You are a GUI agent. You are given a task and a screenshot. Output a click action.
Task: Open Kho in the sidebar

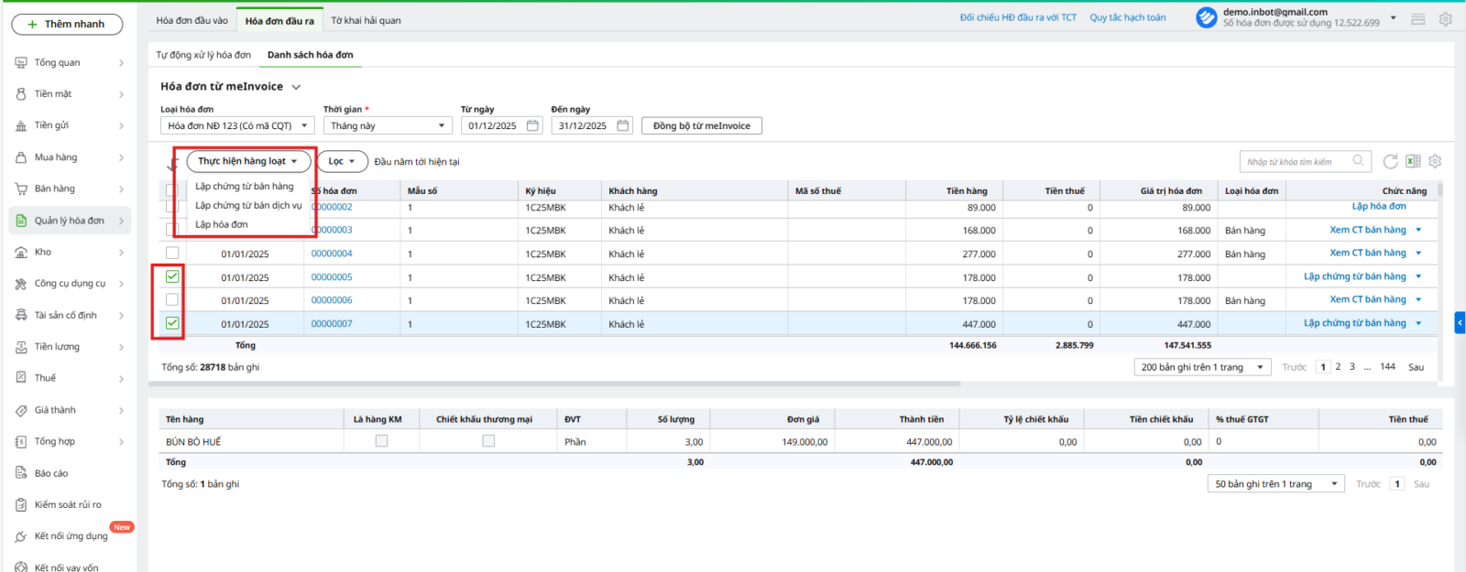coord(43,252)
